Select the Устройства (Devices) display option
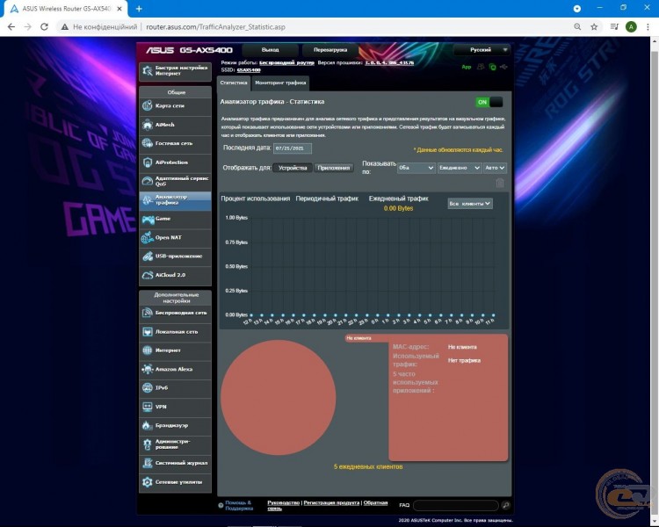Image resolution: width=659 pixels, height=527 pixels. click(293, 168)
